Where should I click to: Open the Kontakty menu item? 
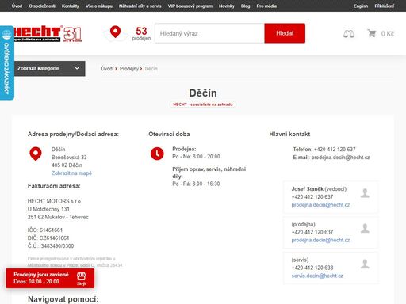tap(71, 6)
